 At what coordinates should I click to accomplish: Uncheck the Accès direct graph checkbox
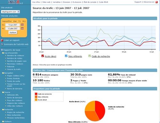tap(43, 56)
